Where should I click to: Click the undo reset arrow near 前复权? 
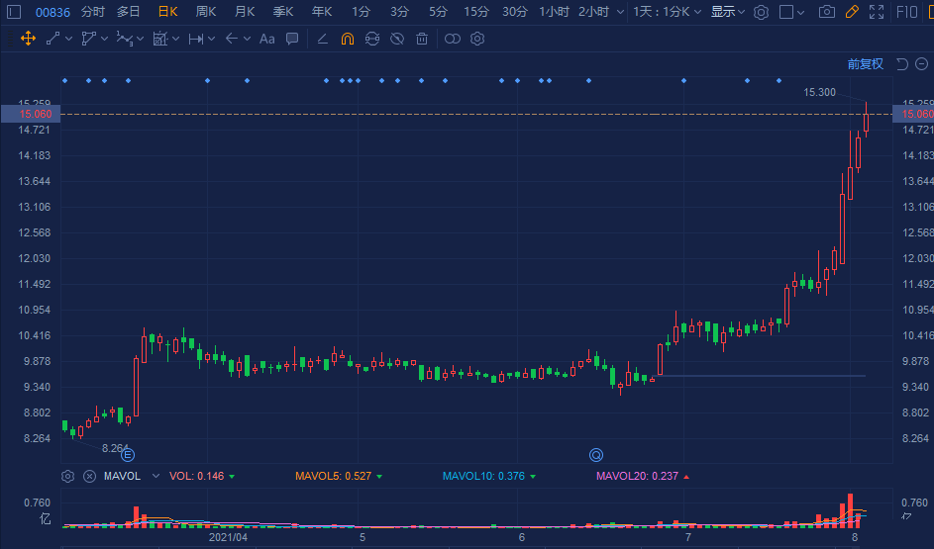tap(902, 64)
